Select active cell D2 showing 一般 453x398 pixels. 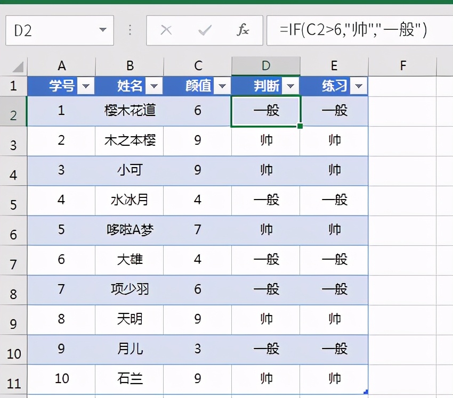[x=266, y=111]
